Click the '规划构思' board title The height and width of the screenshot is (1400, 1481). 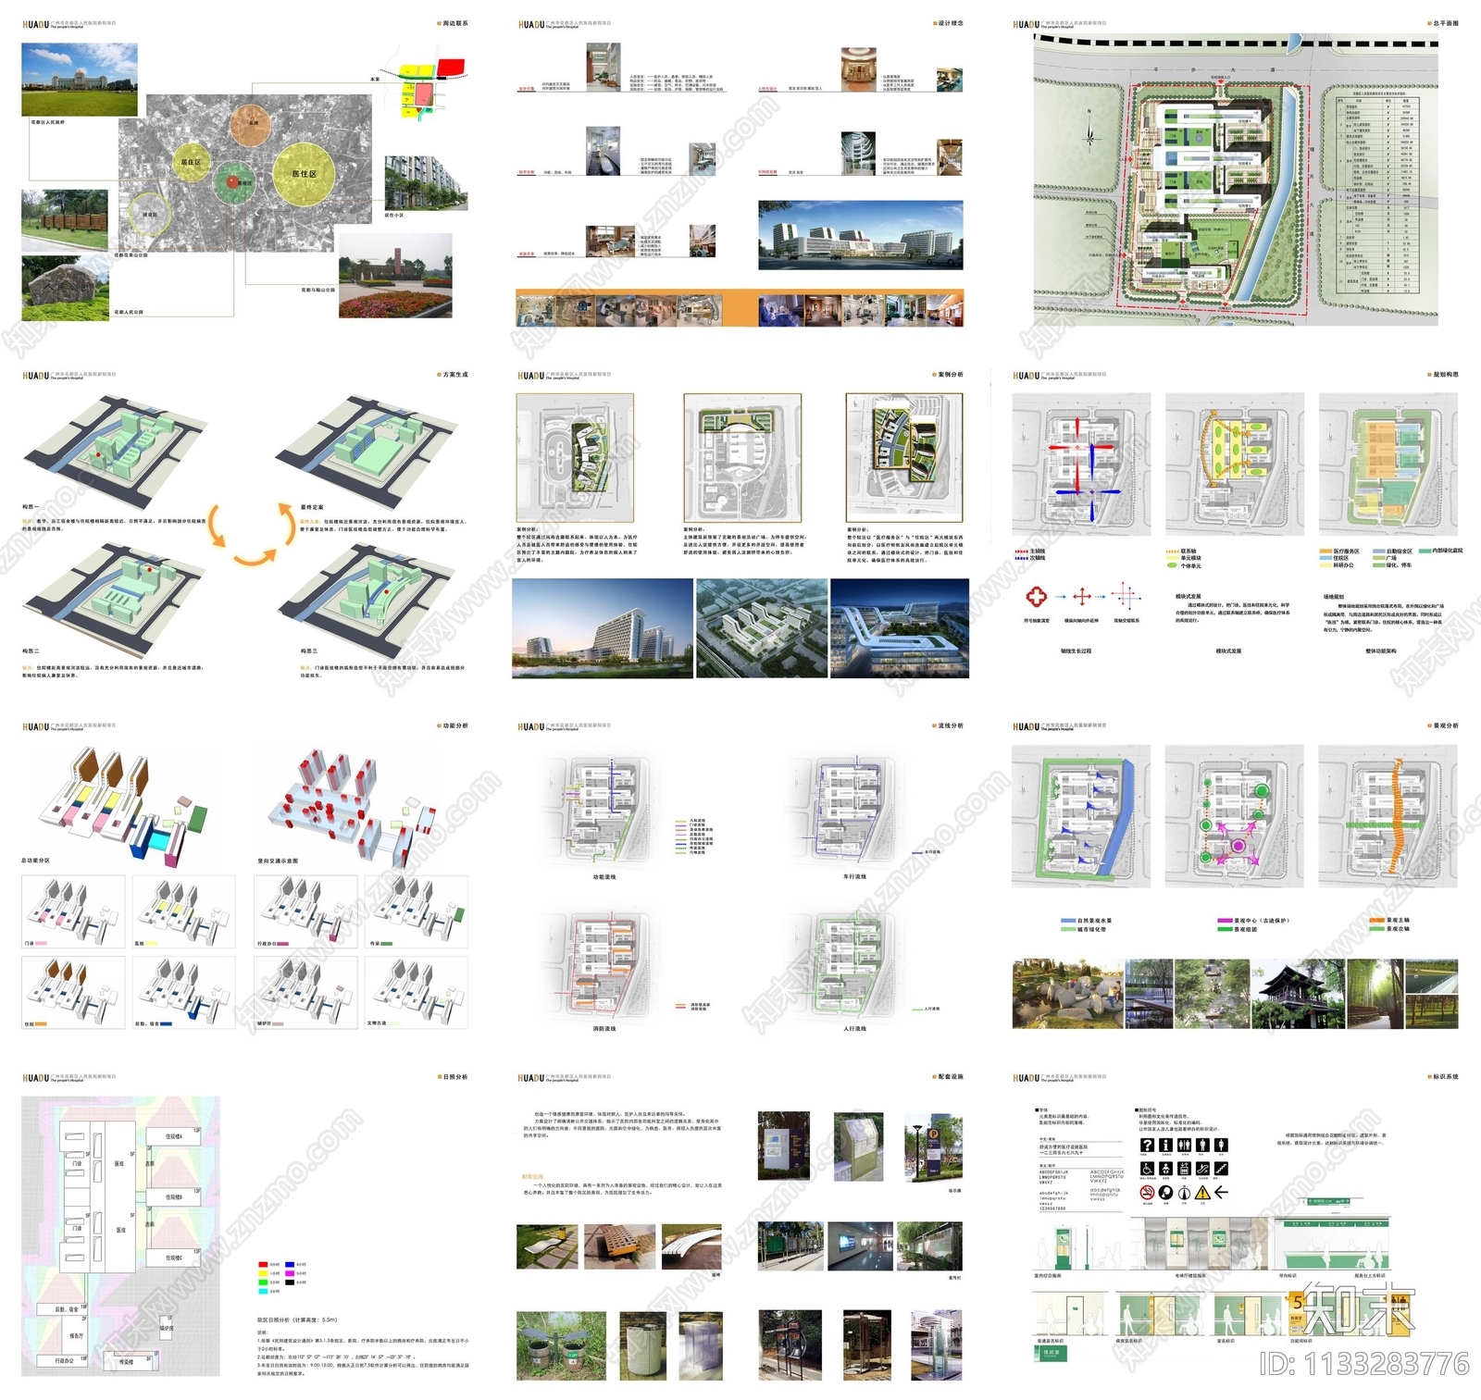coord(1444,375)
